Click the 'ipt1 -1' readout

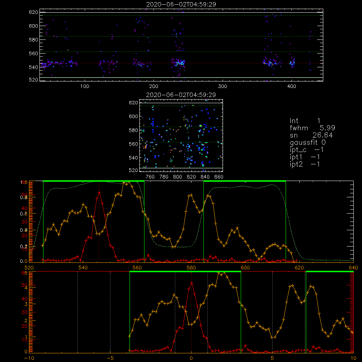305,157
